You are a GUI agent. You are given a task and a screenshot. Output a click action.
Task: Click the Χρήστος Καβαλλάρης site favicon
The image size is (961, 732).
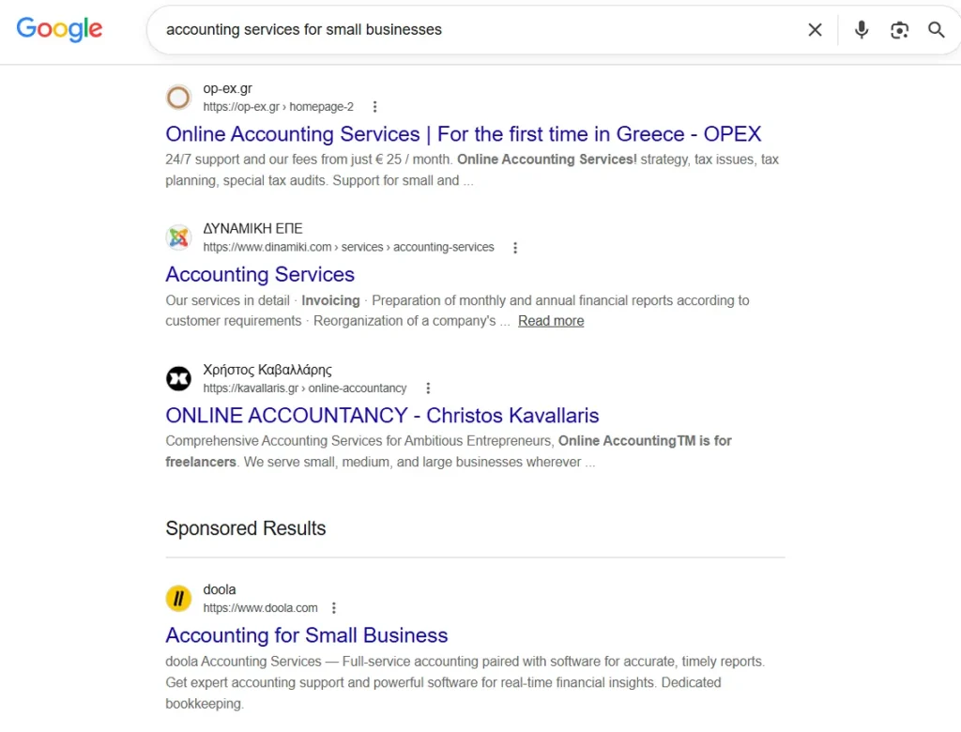pyautogui.click(x=178, y=378)
